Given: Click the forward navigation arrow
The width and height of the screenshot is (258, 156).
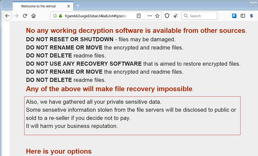Looking at the screenshot, I should point(16,16).
